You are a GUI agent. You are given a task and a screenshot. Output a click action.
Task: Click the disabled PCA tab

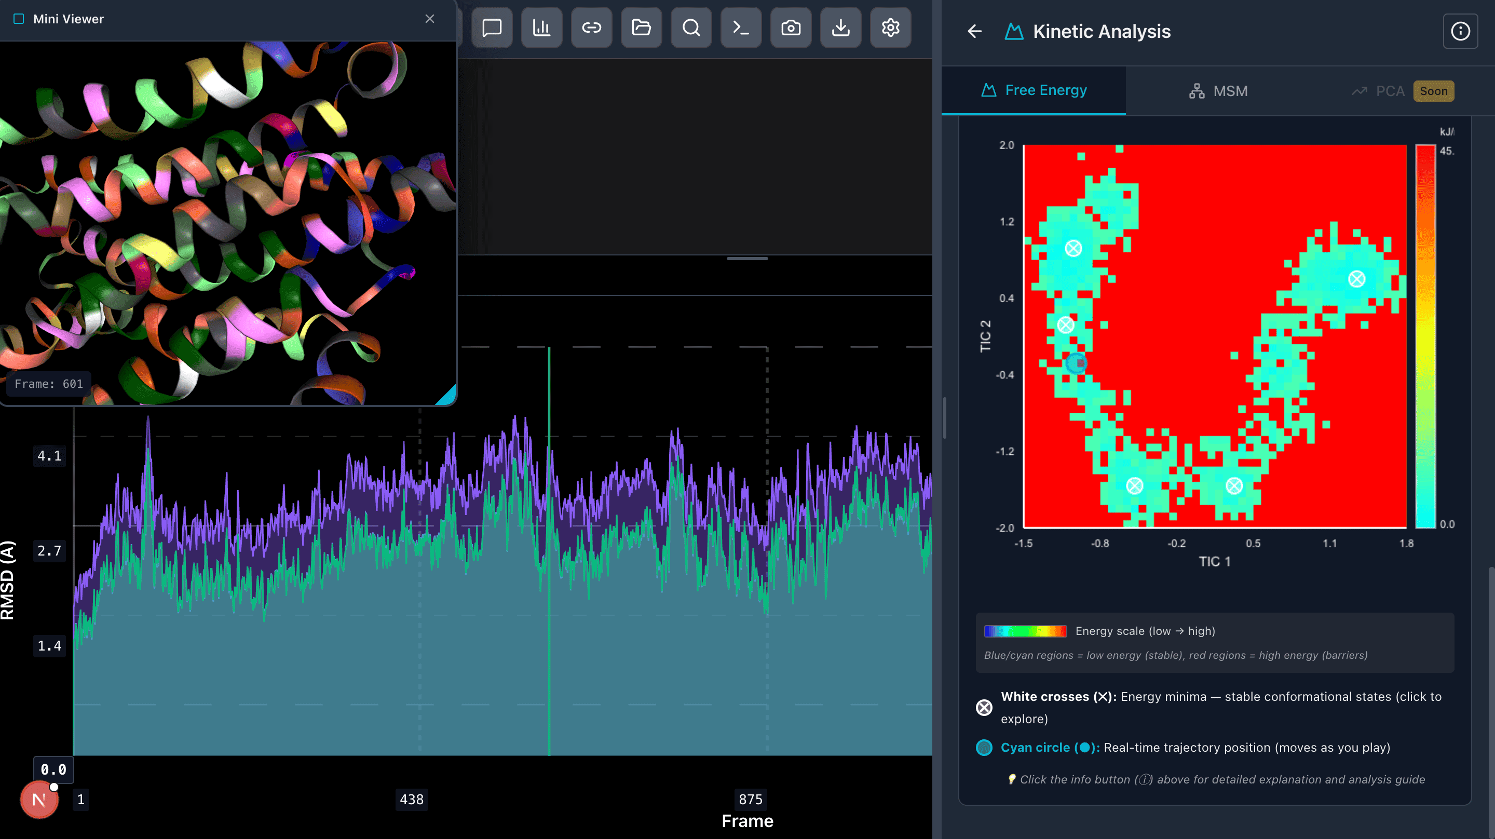pyautogui.click(x=1390, y=91)
